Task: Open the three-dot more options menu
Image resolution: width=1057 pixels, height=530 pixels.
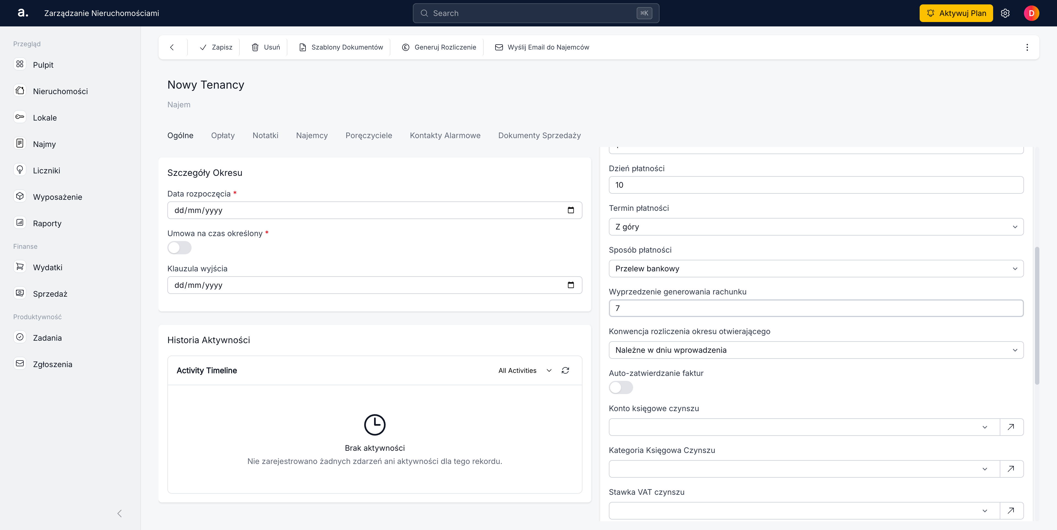Action: pyautogui.click(x=1027, y=47)
